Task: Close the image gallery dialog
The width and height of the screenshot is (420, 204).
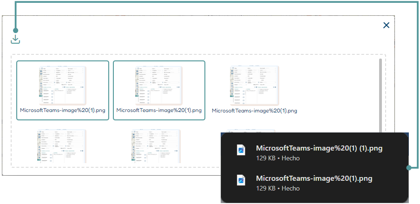Action: click(x=386, y=25)
